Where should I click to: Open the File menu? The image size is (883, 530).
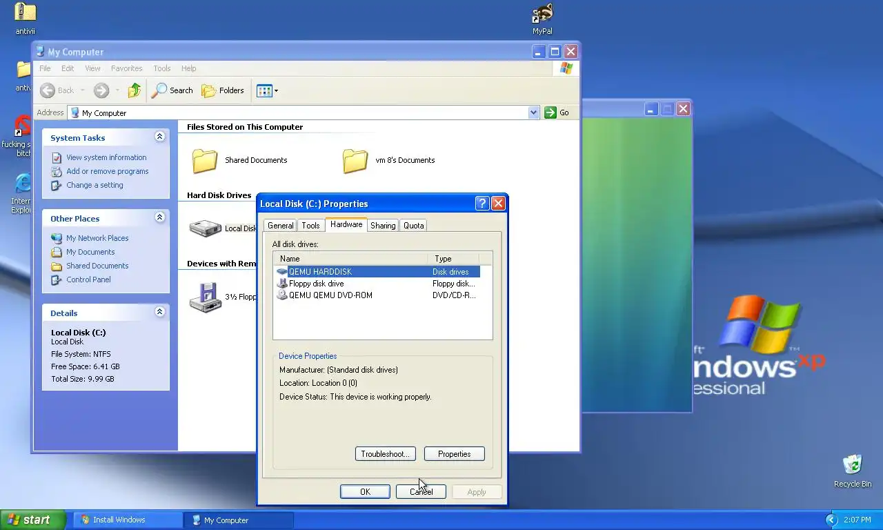point(45,68)
